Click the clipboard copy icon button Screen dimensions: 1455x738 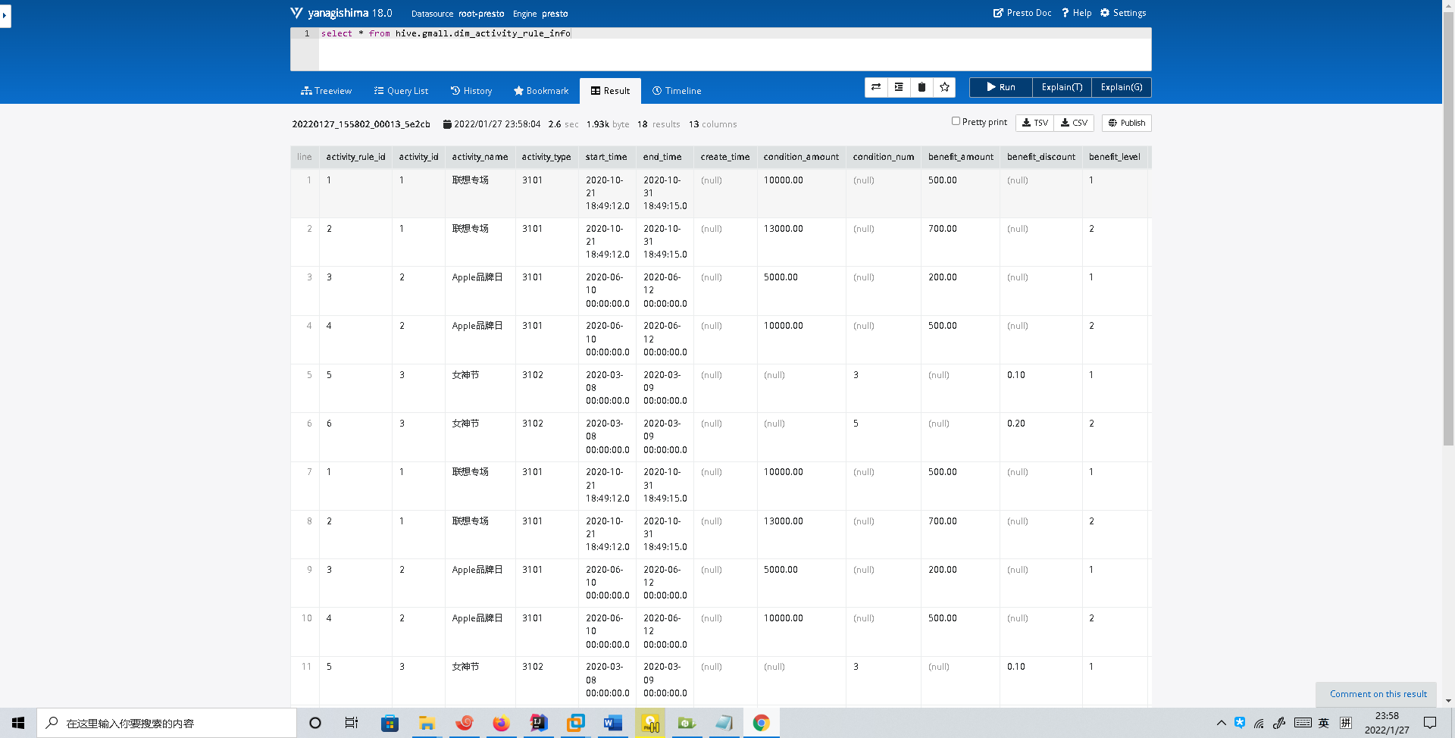coord(921,87)
